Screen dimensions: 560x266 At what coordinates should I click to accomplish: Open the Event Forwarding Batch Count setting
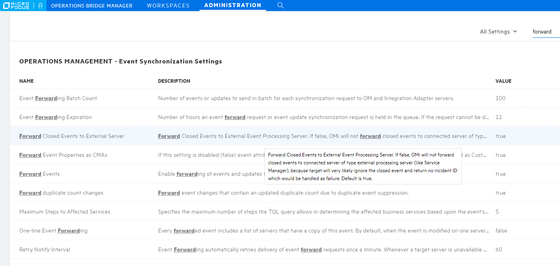58,98
